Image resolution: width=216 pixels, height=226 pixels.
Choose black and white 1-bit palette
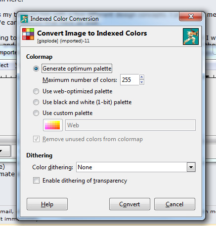(36, 102)
